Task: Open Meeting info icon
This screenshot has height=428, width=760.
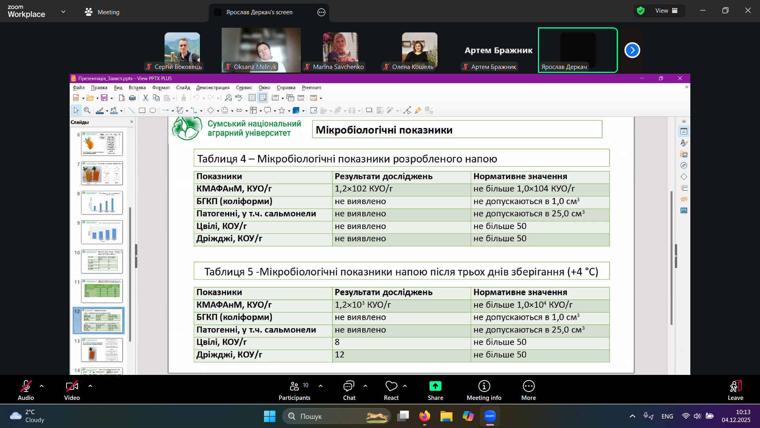Action: point(484,386)
